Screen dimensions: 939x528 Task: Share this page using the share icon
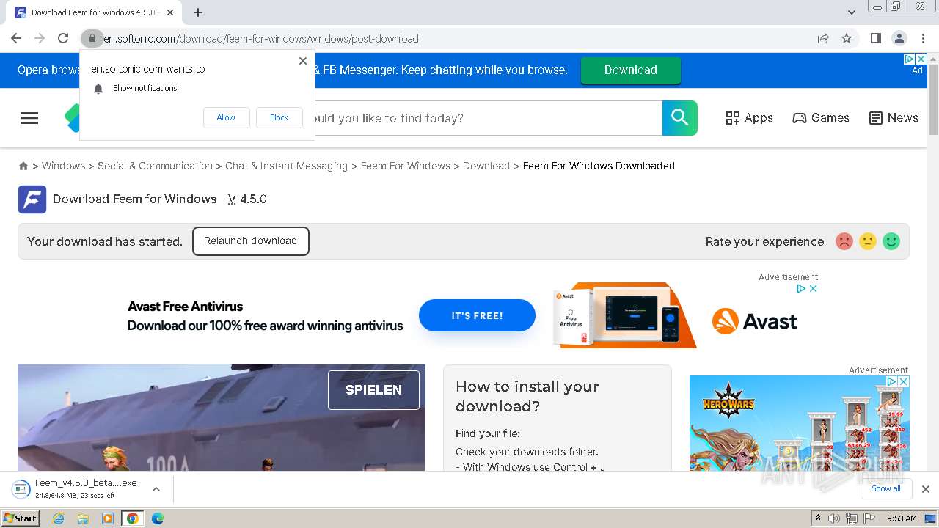point(823,38)
